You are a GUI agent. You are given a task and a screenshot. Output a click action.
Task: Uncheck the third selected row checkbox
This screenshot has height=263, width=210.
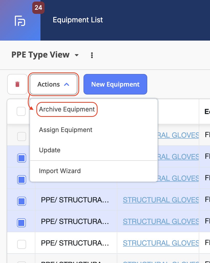tap(22, 201)
